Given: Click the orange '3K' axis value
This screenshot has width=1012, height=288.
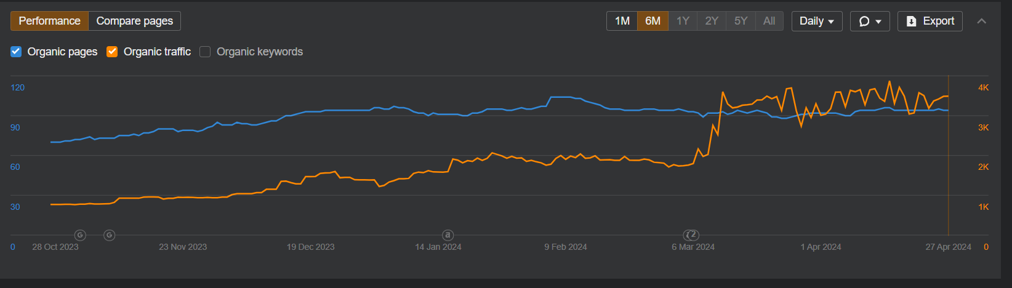Looking at the screenshot, I should click(x=984, y=127).
